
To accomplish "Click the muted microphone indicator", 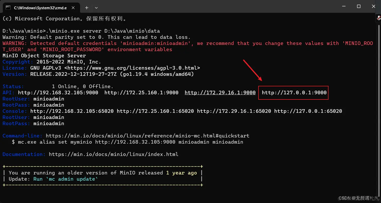I will [378, 18].
